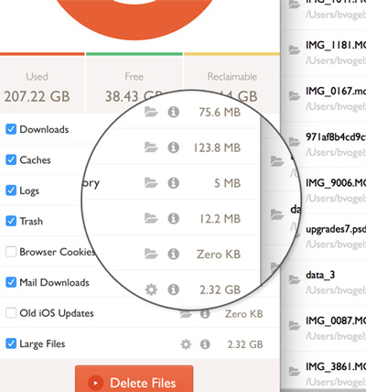Open folder icon beside 75.6 MB
The image size is (366, 392).
[151, 112]
